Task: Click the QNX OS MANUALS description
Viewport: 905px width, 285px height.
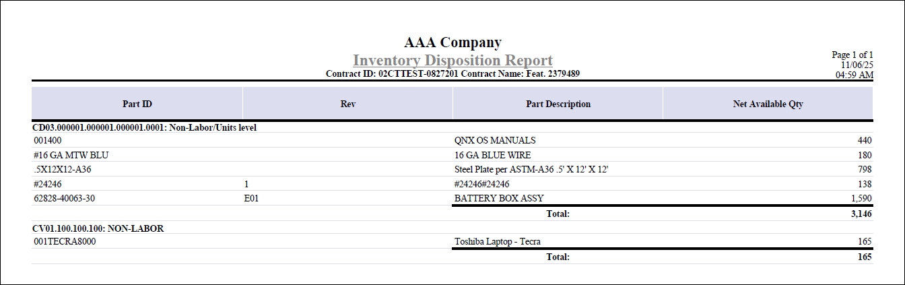Action: [496, 140]
